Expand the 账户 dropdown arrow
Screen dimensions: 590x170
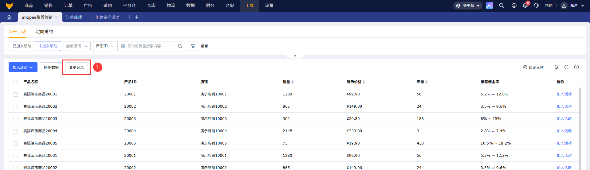click(583, 6)
